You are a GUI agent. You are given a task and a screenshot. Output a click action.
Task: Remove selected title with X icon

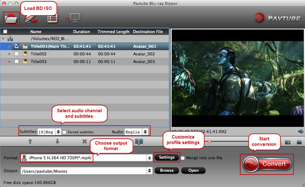[x=84, y=141]
